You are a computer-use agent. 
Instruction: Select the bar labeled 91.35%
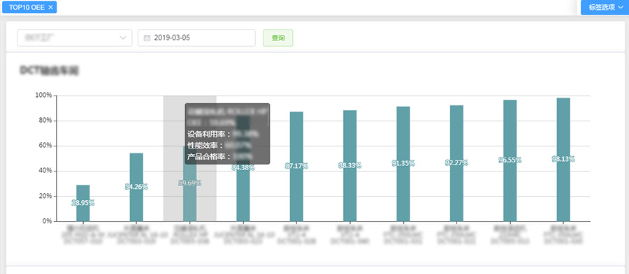[x=403, y=164]
